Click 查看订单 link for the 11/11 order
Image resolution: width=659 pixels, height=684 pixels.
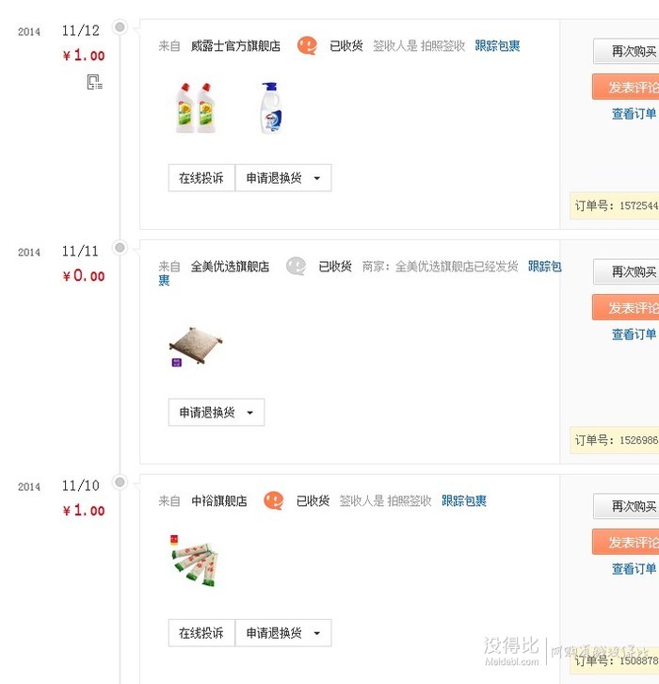(x=635, y=334)
